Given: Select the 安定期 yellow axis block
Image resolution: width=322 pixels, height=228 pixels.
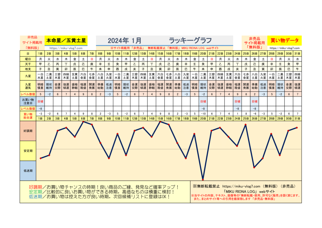Looking at the screenshot, I should tap(28, 151).
